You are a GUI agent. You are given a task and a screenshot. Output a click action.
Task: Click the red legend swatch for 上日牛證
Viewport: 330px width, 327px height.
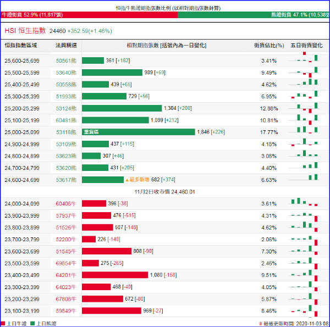pos(3,323)
